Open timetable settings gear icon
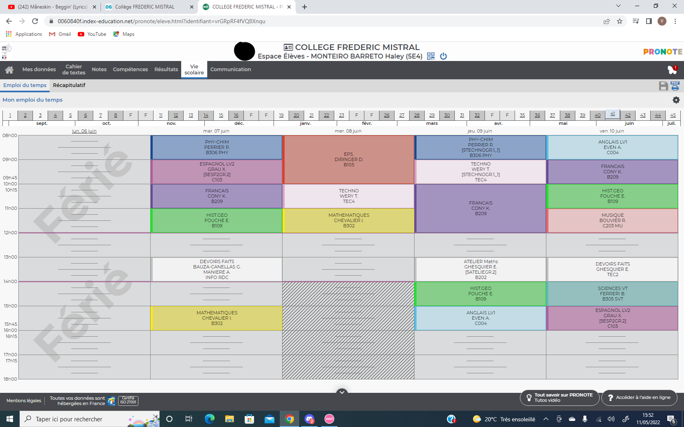Viewport: 684px width, 427px height. [x=676, y=100]
